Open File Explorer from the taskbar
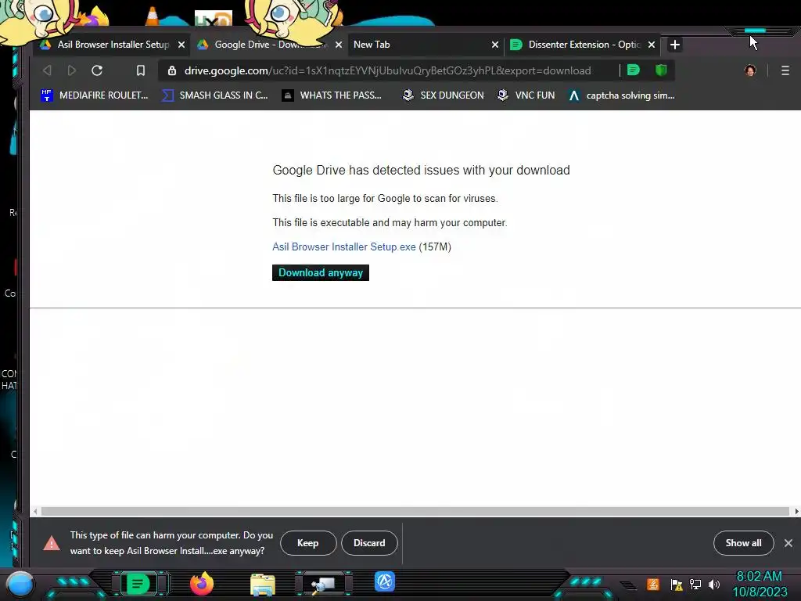 pos(263,585)
